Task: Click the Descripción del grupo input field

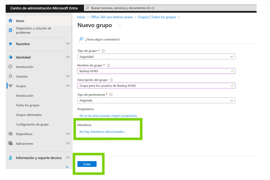Action: pos(156,86)
